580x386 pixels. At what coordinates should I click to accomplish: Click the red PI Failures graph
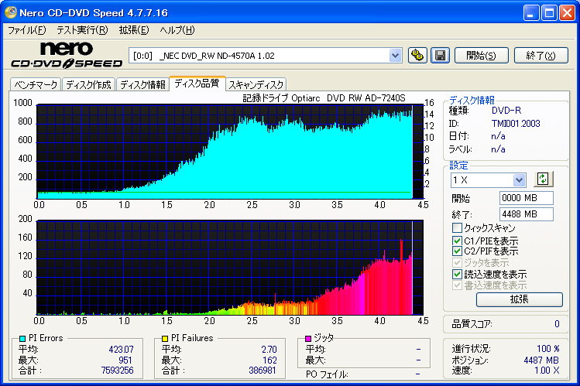click(x=230, y=268)
